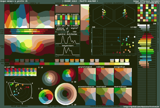Click the indexed palette dotted grid

(x=67, y=9)
